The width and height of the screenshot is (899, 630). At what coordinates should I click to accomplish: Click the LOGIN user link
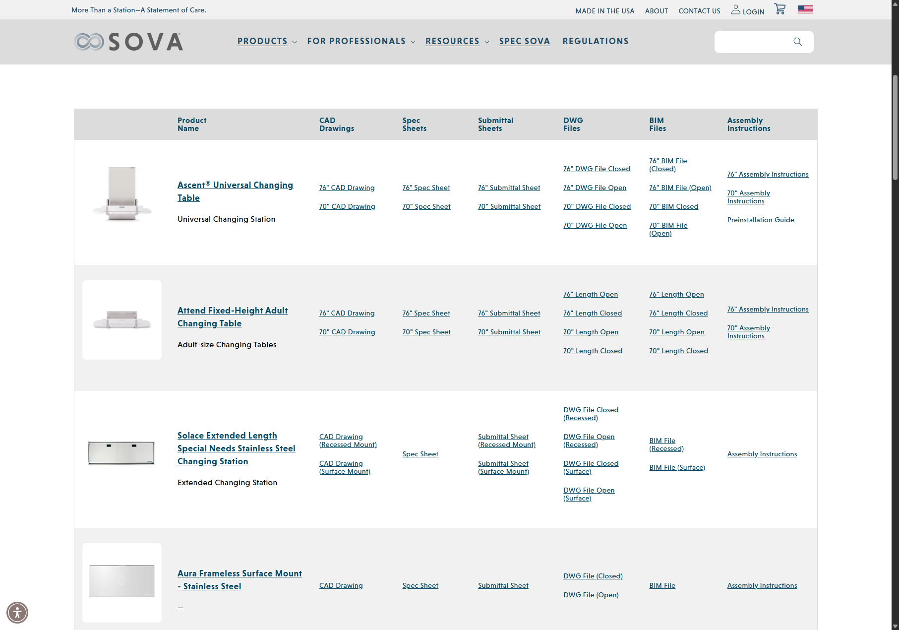(748, 10)
